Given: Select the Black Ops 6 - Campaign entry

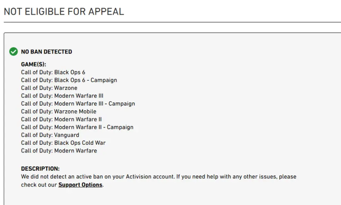Looking at the screenshot, I should point(69,80).
